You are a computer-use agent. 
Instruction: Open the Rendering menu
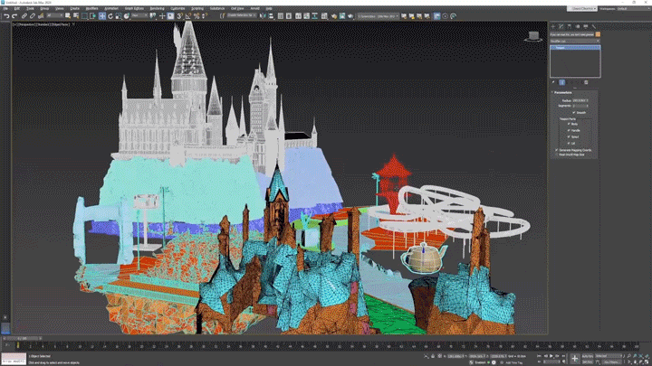click(x=157, y=8)
